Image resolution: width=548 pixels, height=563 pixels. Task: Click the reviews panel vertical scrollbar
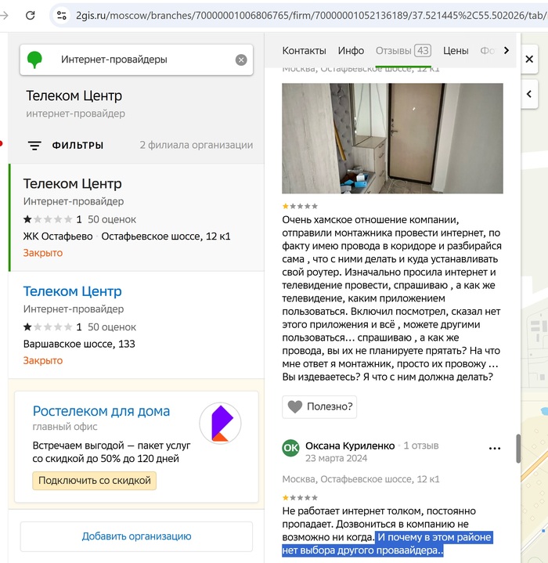pyautogui.click(x=516, y=449)
